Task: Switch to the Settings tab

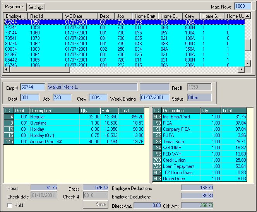Action: pos(36,7)
